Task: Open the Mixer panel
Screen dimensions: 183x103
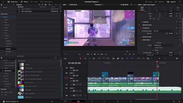Action: pyautogui.click(x=149, y=2)
